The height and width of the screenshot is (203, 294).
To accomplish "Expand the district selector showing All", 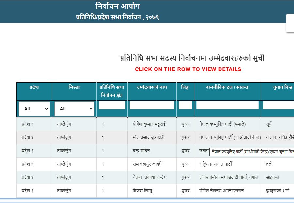I will (74, 108).
